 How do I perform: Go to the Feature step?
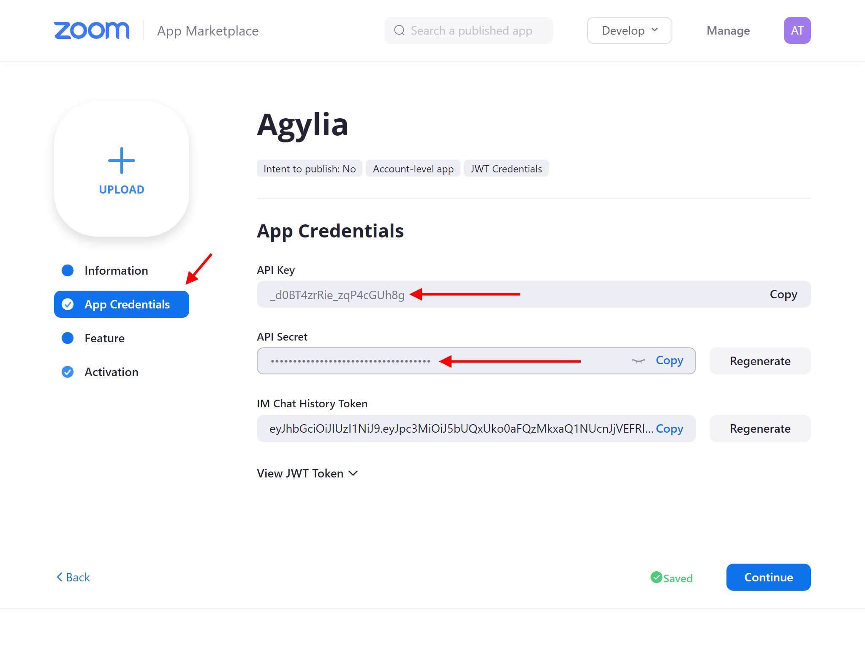pyautogui.click(x=104, y=338)
